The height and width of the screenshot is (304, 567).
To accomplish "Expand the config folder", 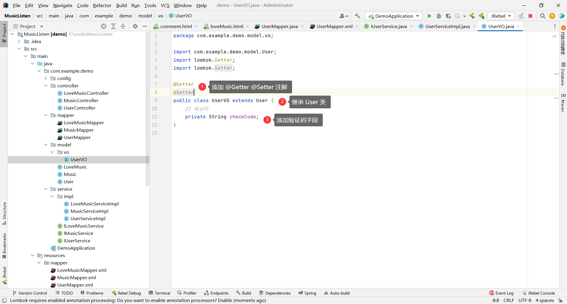I will coord(46,78).
